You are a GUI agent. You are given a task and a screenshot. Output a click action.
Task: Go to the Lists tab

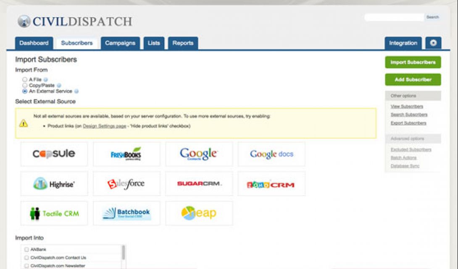pyautogui.click(x=154, y=43)
